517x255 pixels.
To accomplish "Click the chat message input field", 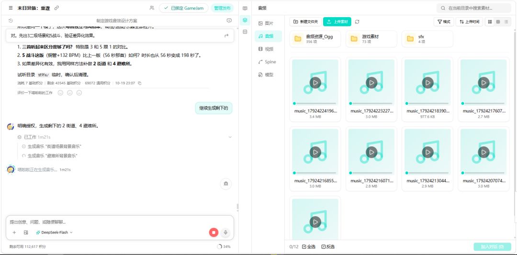I will tap(120, 222).
